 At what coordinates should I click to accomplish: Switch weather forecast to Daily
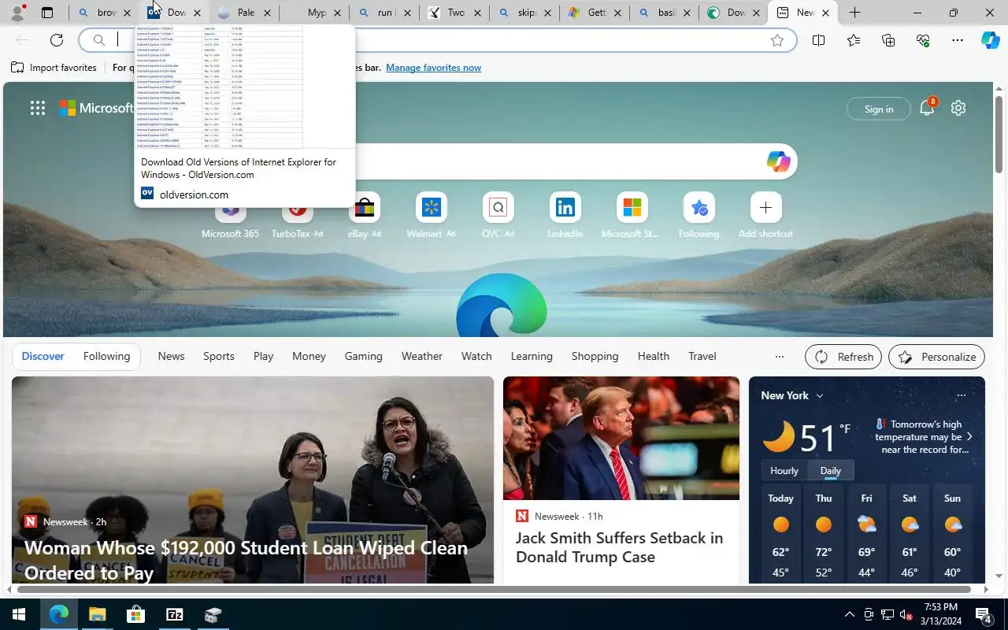click(x=831, y=471)
